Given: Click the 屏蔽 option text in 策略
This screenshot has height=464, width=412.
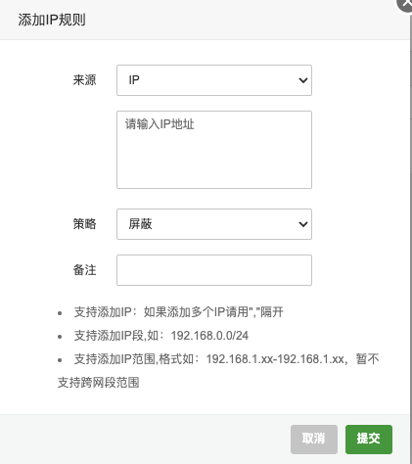Looking at the screenshot, I should [x=140, y=224].
